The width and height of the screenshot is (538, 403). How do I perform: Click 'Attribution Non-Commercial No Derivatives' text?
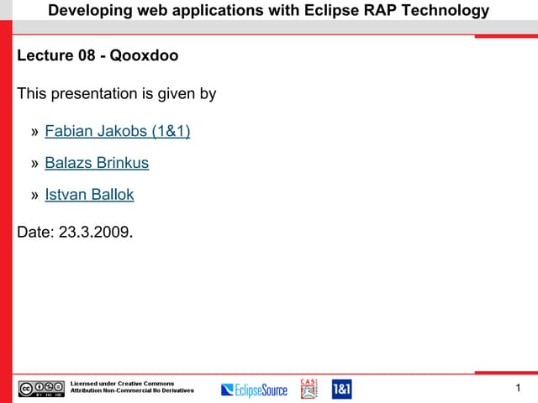(x=132, y=391)
